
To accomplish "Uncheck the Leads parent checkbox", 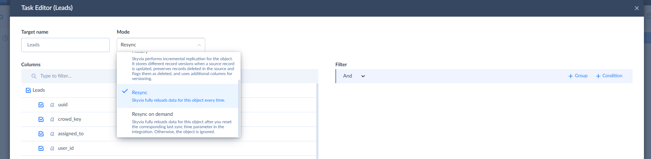I will tap(28, 90).
